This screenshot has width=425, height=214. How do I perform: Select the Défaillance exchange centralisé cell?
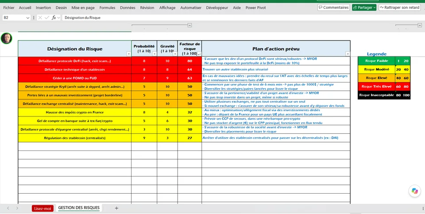tap(75, 104)
